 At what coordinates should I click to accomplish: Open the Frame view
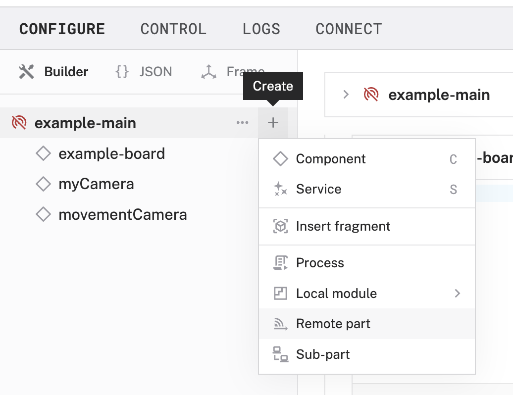click(233, 72)
